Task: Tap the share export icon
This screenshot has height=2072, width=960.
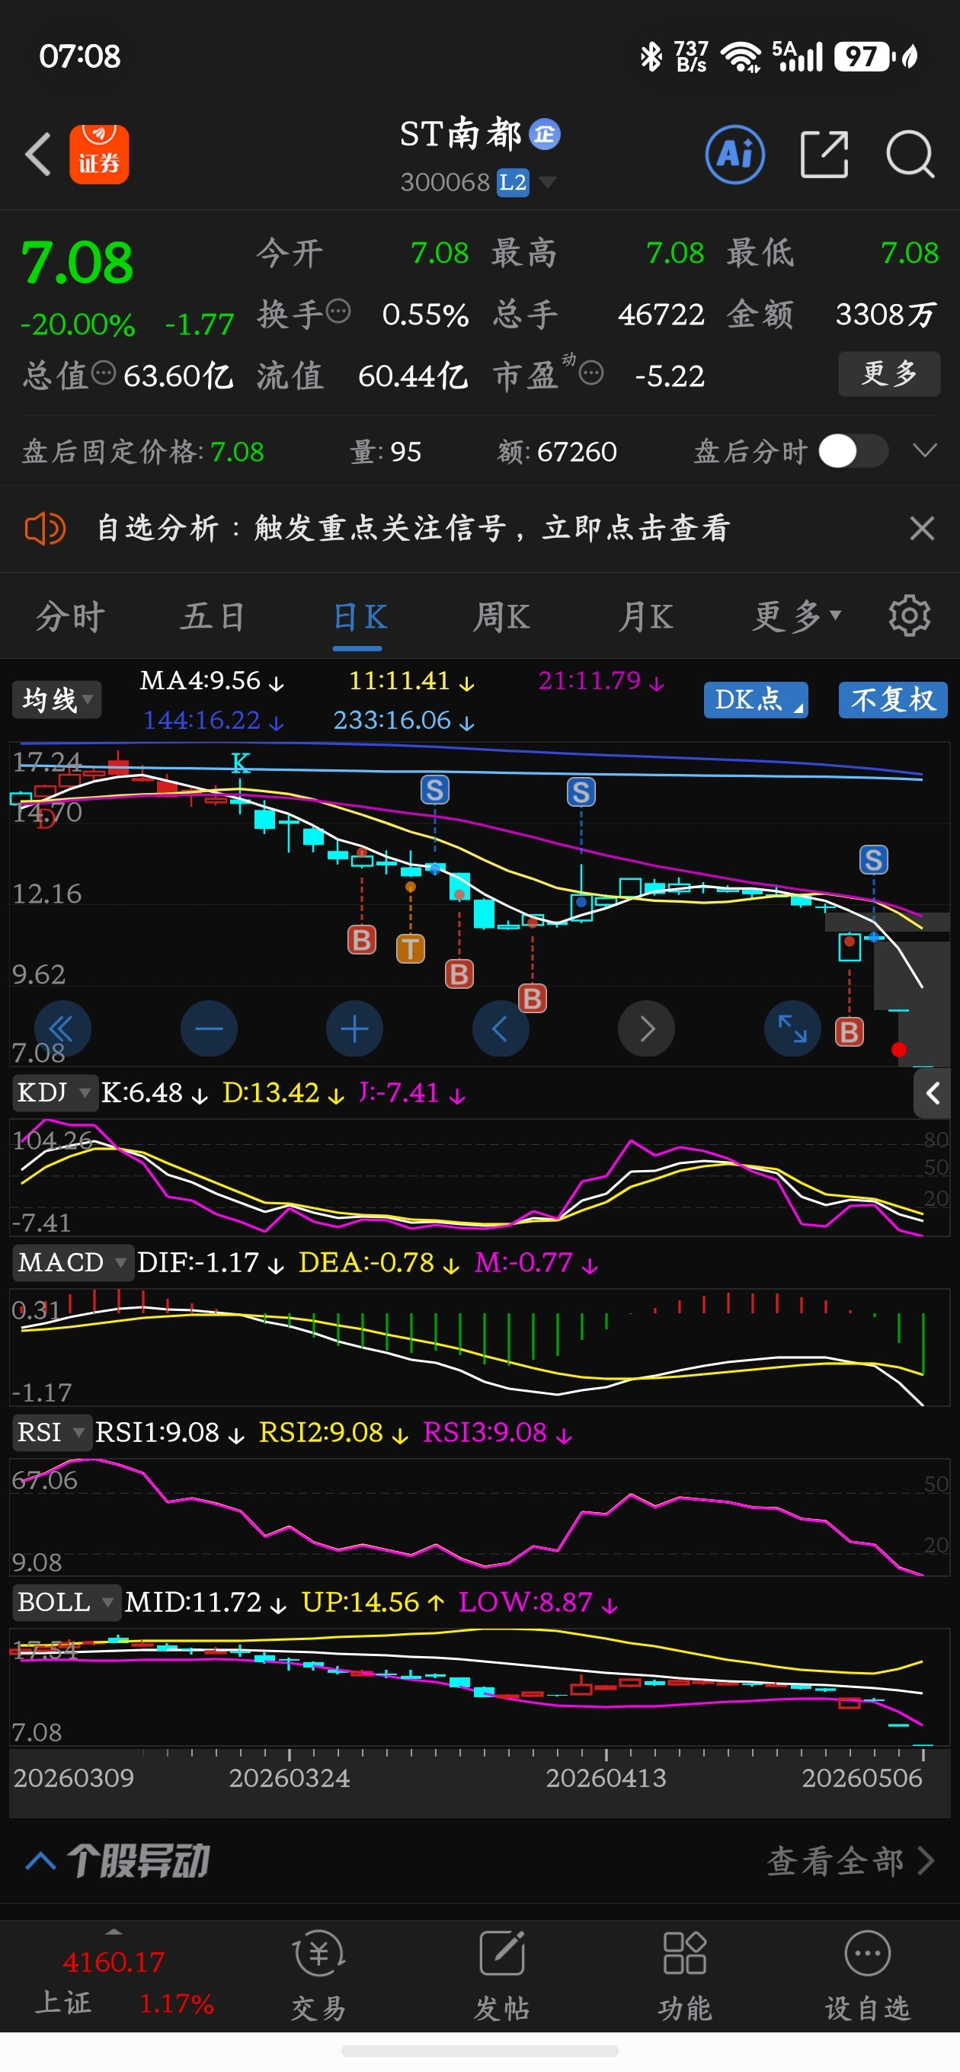Action: tap(825, 154)
